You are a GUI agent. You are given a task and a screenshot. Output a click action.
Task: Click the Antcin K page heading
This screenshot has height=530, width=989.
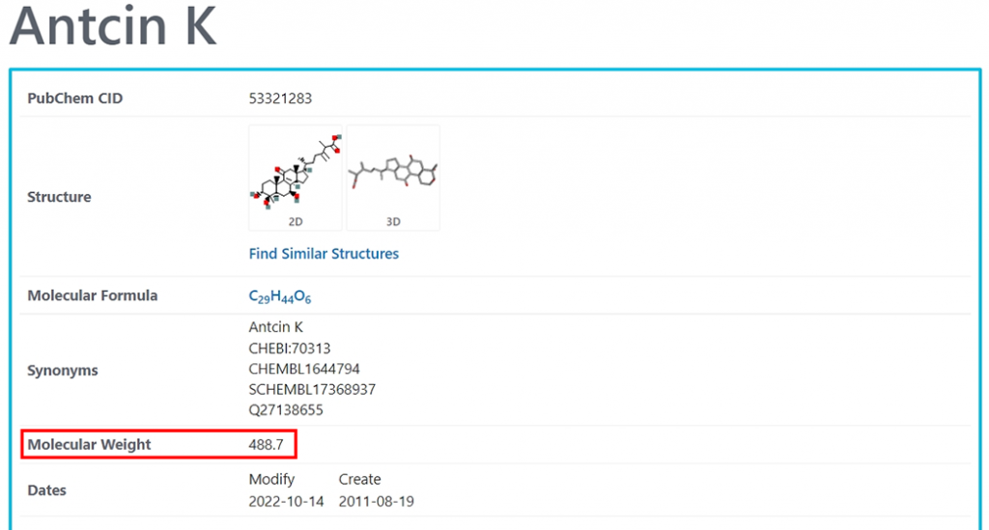[113, 26]
